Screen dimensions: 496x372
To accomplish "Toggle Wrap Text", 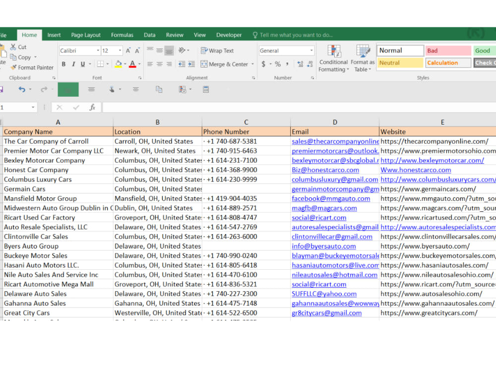I will tap(217, 51).
